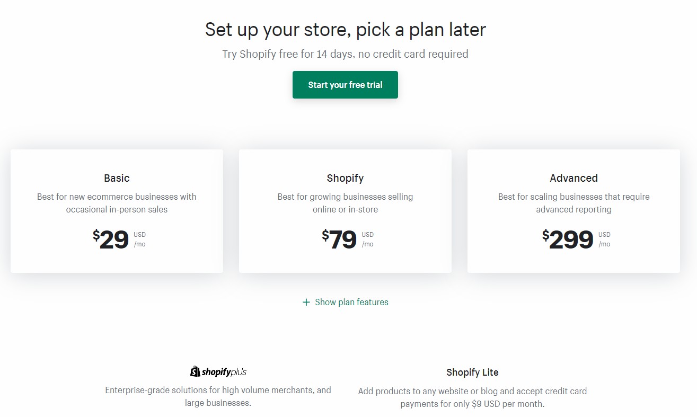Image resolution: width=697 pixels, height=417 pixels.
Task: Click the Basic plan heading
Action: [117, 178]
